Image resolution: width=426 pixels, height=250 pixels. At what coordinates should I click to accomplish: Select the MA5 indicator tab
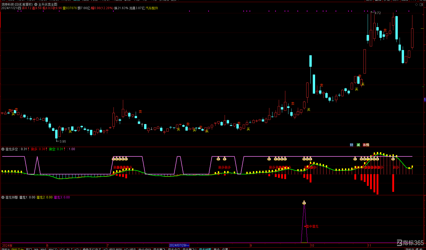click(x=43, y=249)
